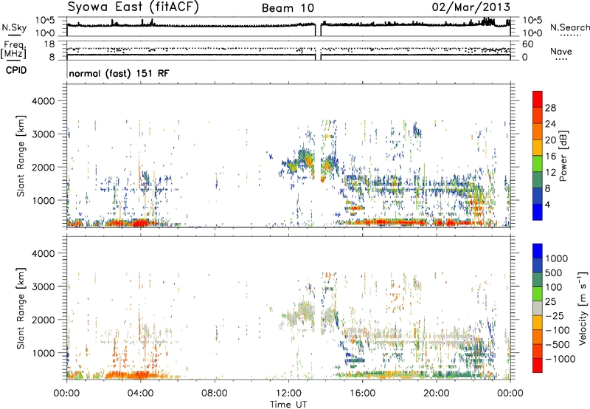Click the "3000" tick of the power panel
Viewport: 590px width, 409px height.
tap(43, 134)
